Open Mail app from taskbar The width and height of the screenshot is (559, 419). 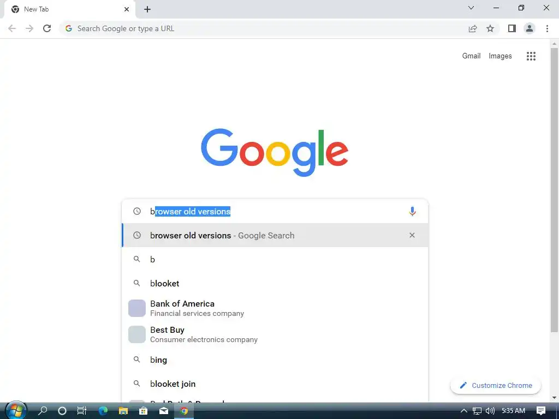coord(164,411)
